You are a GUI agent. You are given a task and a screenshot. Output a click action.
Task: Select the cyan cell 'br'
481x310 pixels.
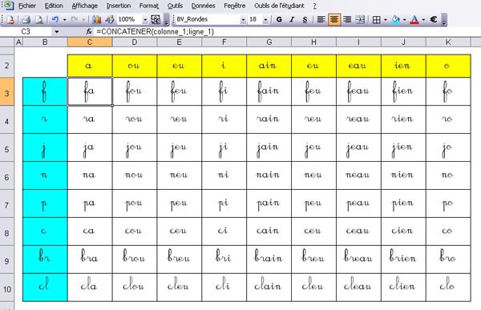45,260
